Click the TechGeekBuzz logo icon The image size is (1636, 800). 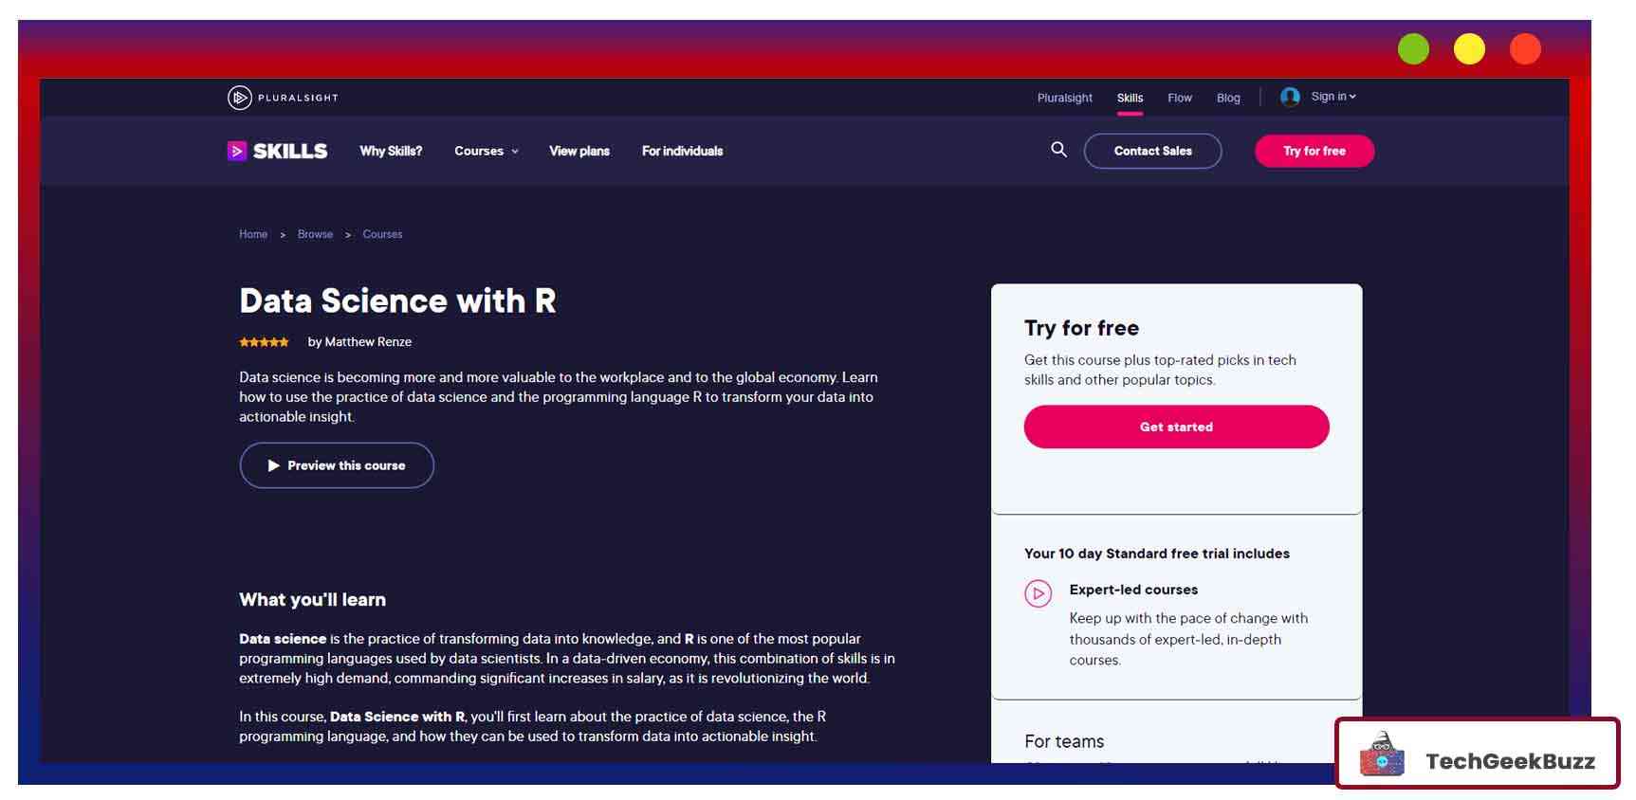point(1382,755)
